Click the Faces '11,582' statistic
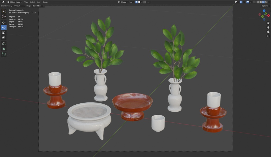The width and height of the screenshot is (271, 157). [20, 24]
